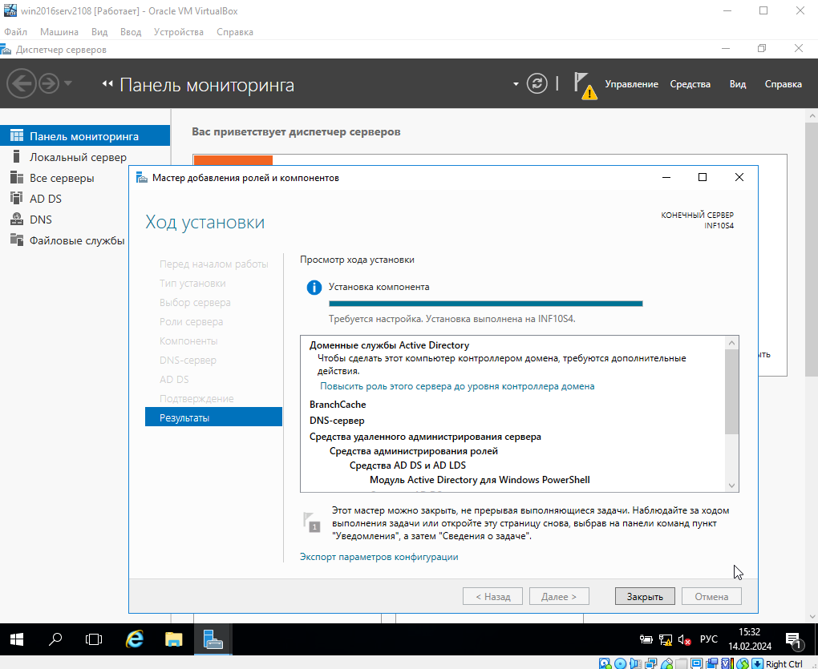Click the Server Manager taskbar icon
818x669 pixels.
pos(213,639)
